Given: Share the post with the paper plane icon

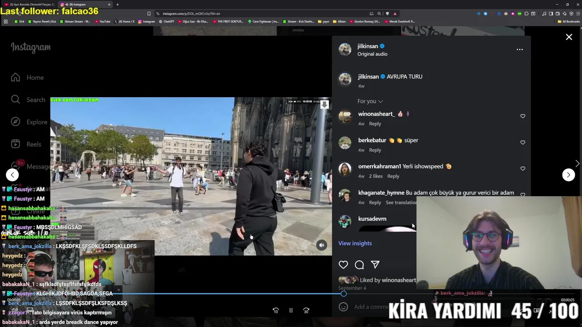Looking at the screenshot, I should point(375,265).
